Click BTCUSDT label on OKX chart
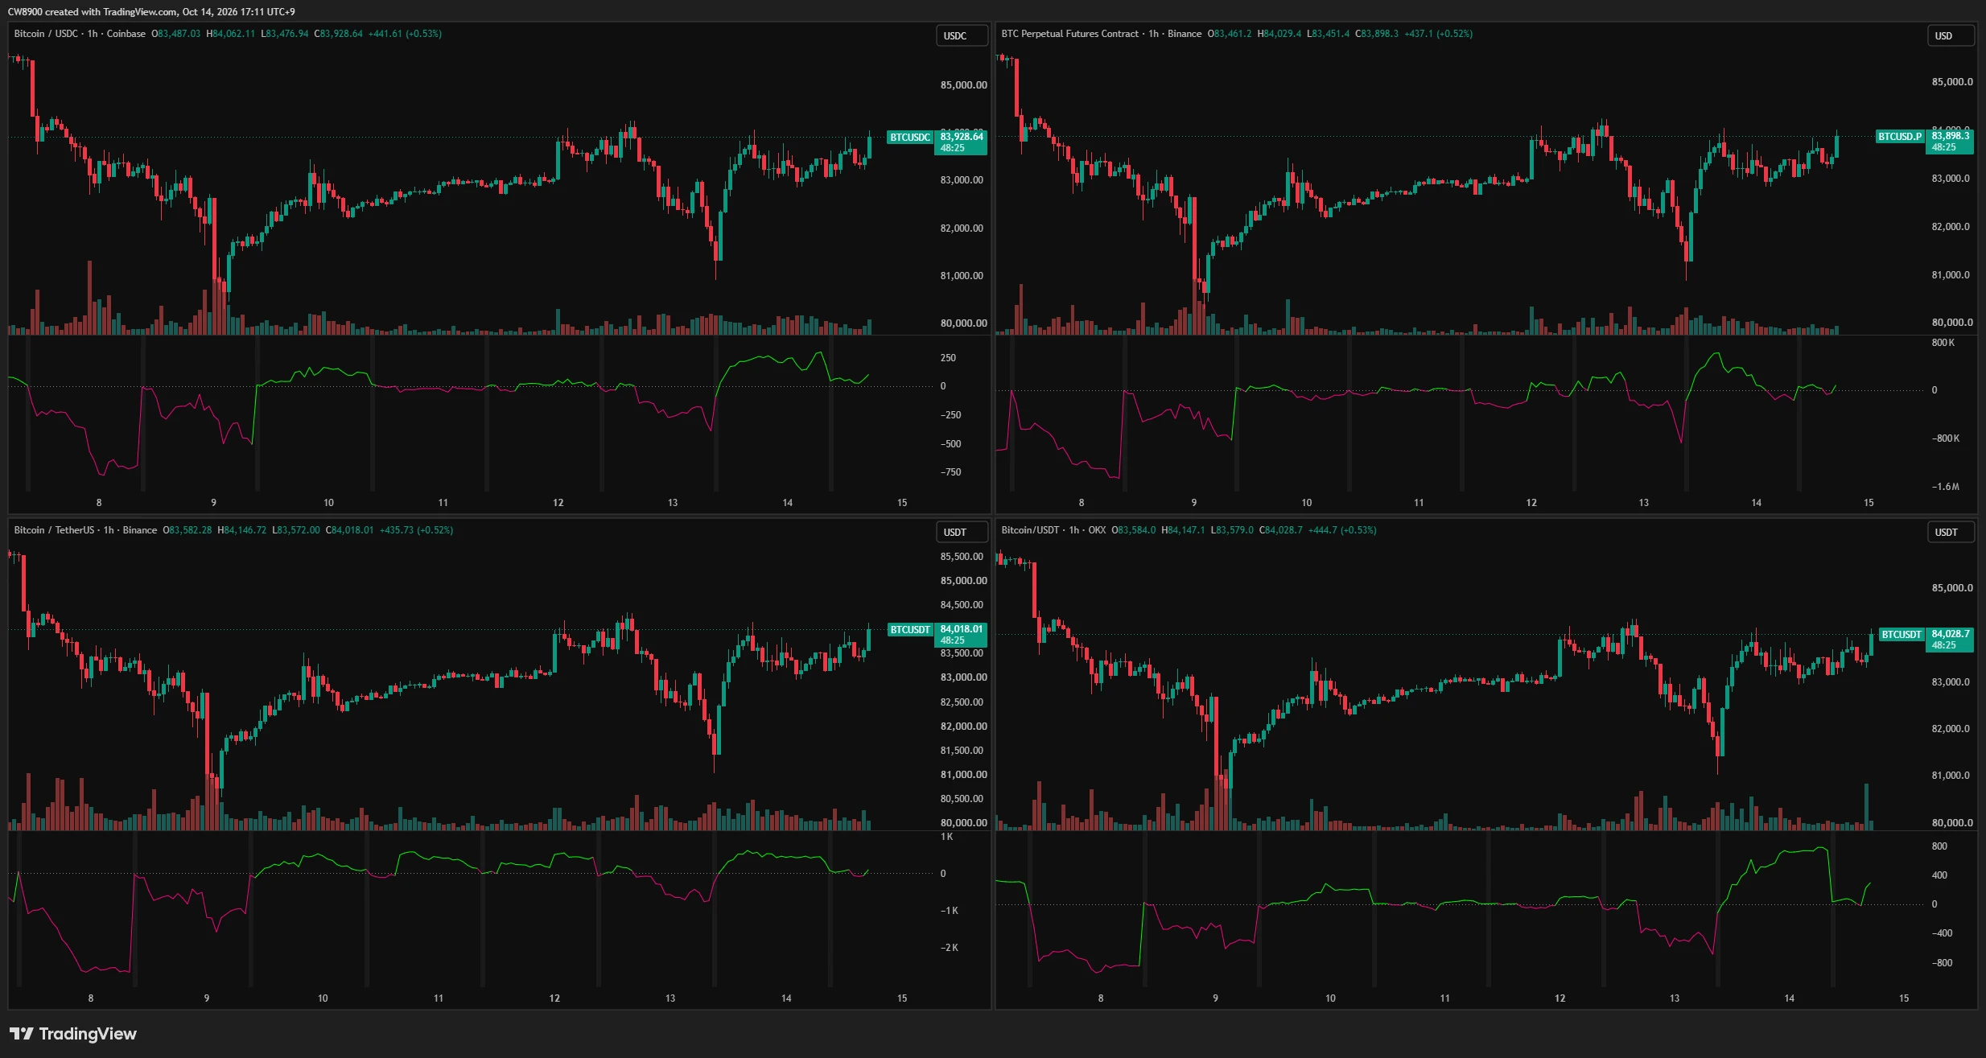The height and width of the screenshot is (1058, 1986). [1902, 635]
